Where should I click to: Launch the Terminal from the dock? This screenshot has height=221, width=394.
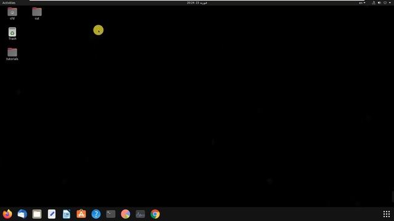(111, 214)
